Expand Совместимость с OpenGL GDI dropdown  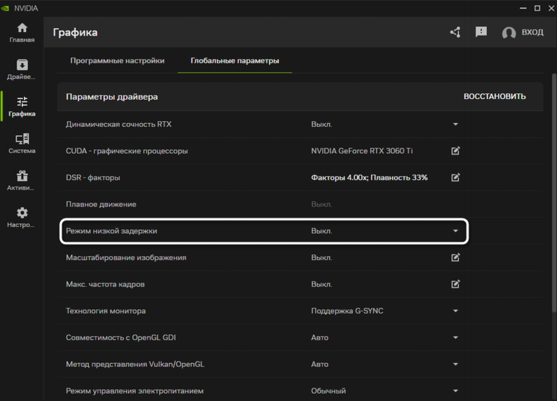[x=455, y=338]
